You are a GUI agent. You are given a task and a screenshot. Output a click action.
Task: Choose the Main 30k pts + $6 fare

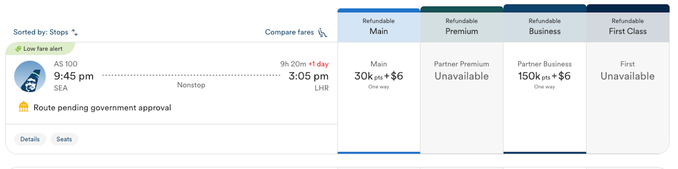tap(378, 76)
